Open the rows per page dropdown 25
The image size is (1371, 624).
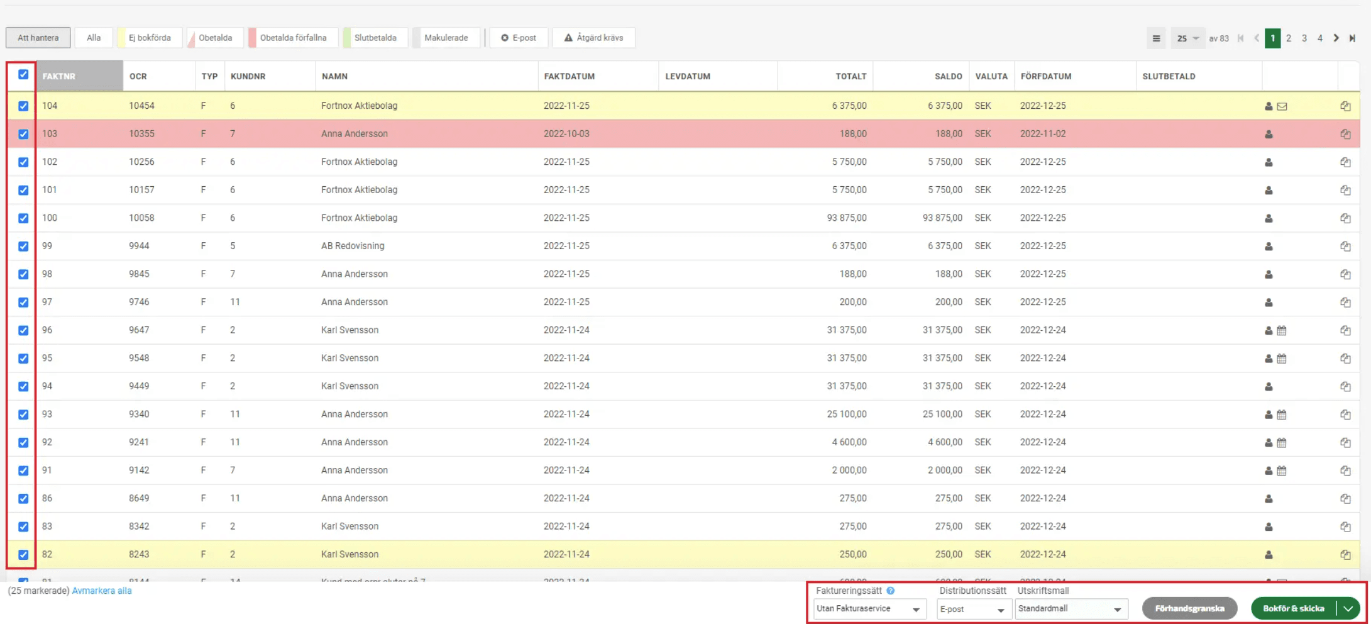point(1188,38)
